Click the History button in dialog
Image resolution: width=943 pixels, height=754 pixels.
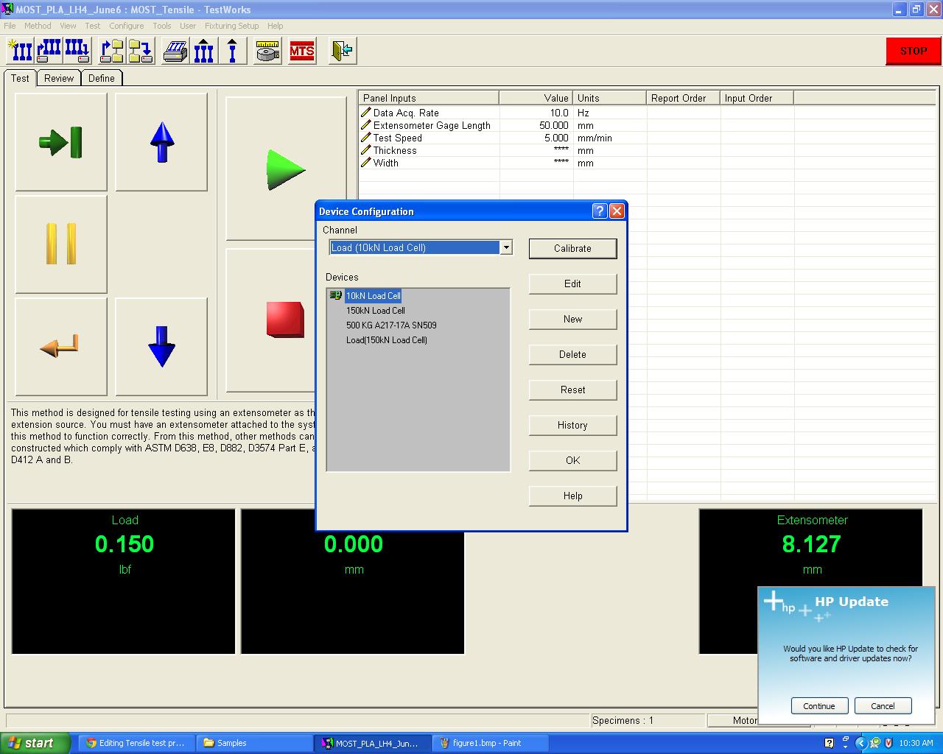tap(572, 426)
